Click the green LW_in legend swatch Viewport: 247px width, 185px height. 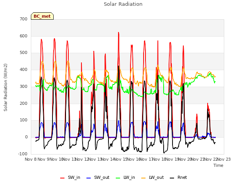pos(118,178)
